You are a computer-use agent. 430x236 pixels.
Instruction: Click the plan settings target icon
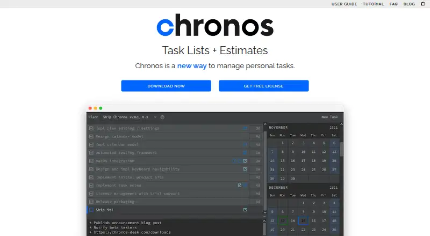point(162,117)
